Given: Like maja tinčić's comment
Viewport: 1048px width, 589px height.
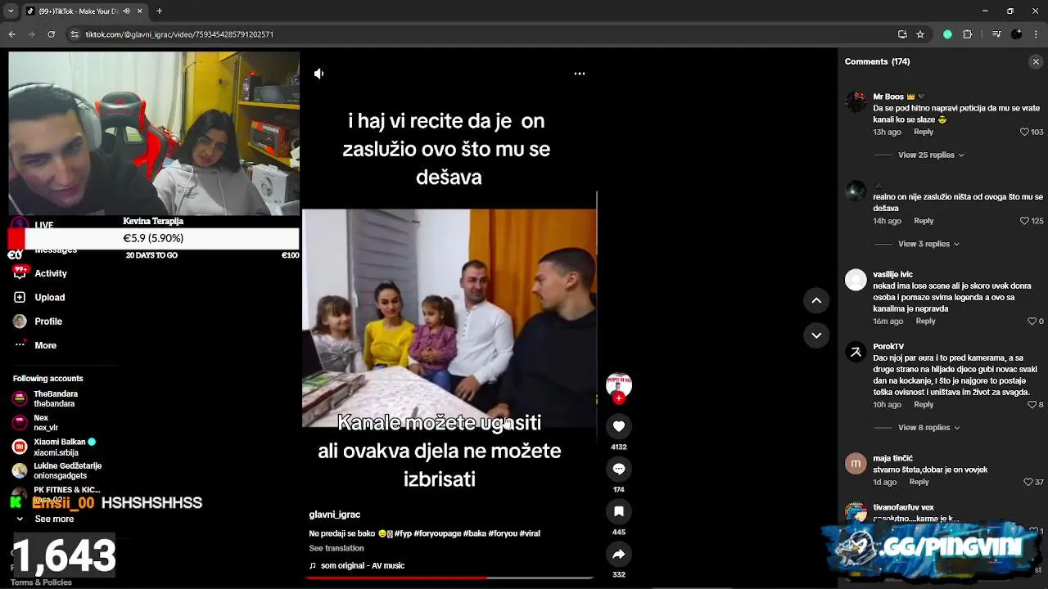Looking at the screenshot, I should coord(1028,482).
